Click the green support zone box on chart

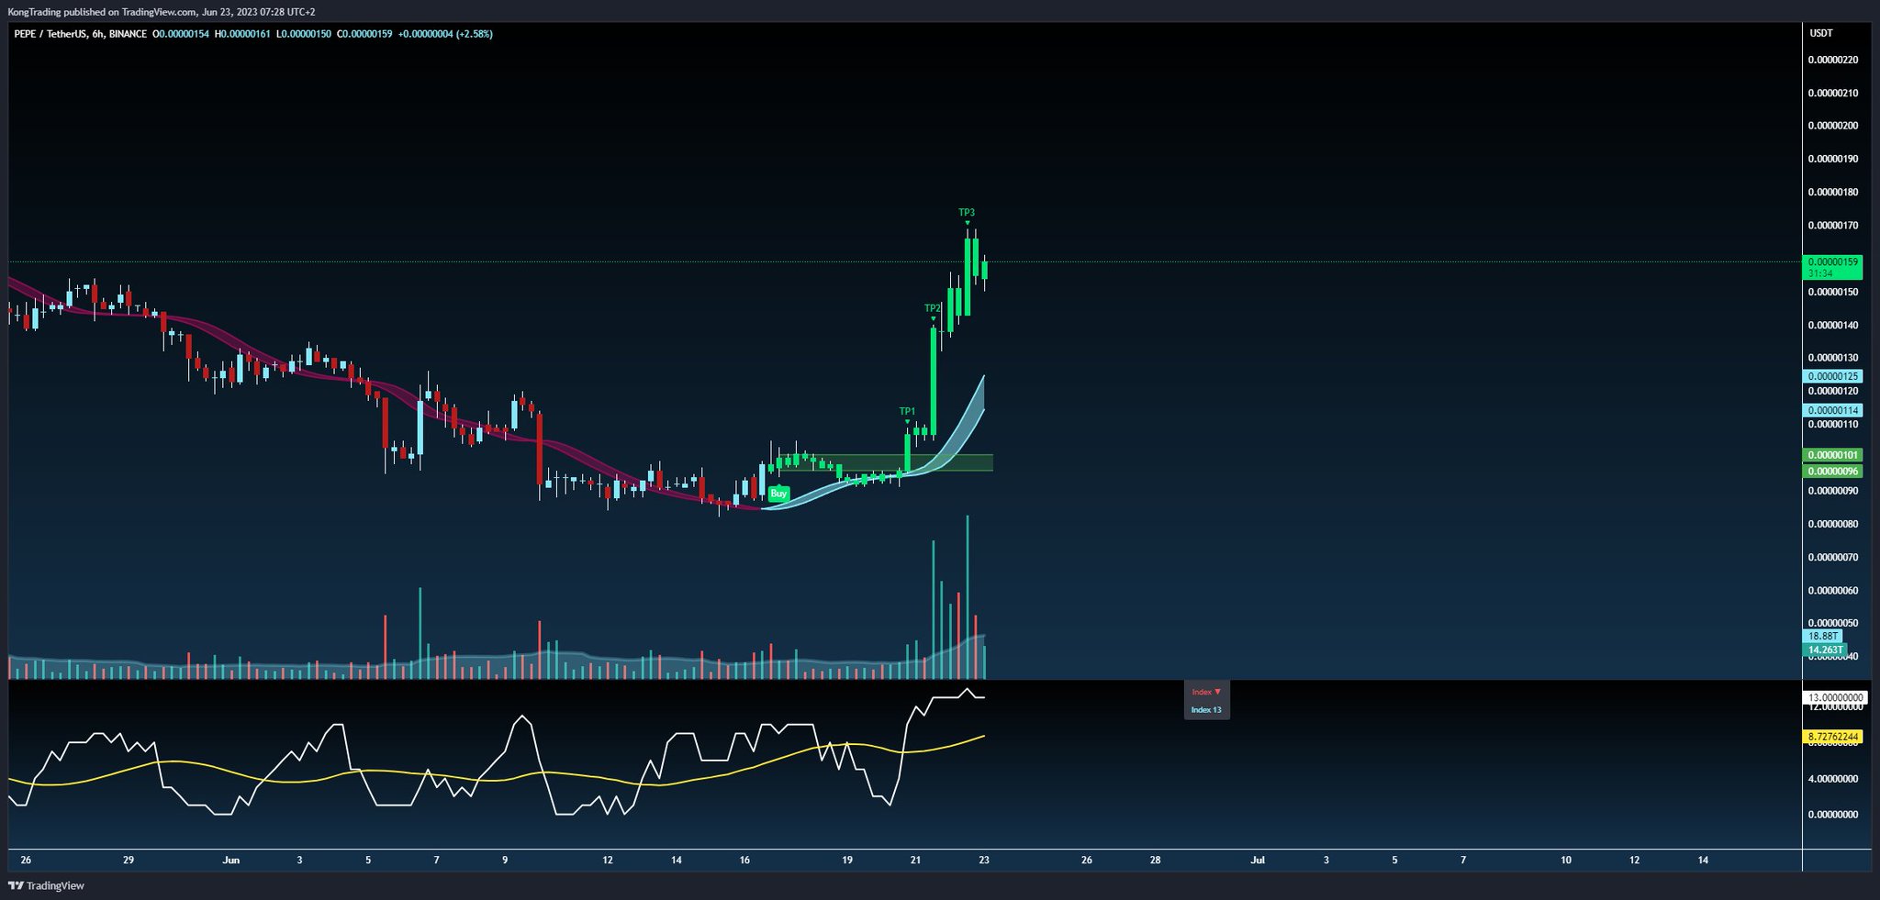point(884,462)
